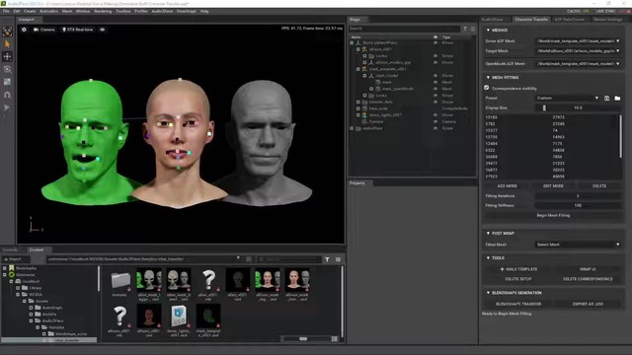Toggle visibility of allison_models_grp
This screenshot has width=632, height=355.
tap(435, 62)
